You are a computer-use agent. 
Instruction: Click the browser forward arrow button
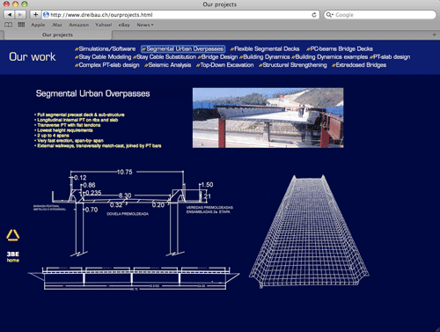tap(20, 15)
